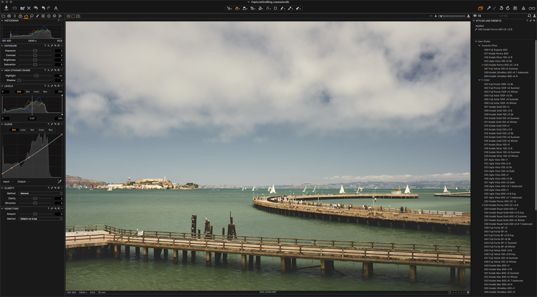Click the Import images icon
The image size is (537, 297).
click(x=6, y=8)
